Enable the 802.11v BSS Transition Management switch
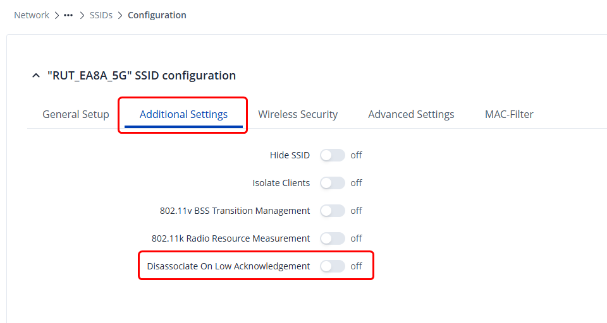Image resolution: width=607 pixels, height=323 pixels. [x=332, y=211]
